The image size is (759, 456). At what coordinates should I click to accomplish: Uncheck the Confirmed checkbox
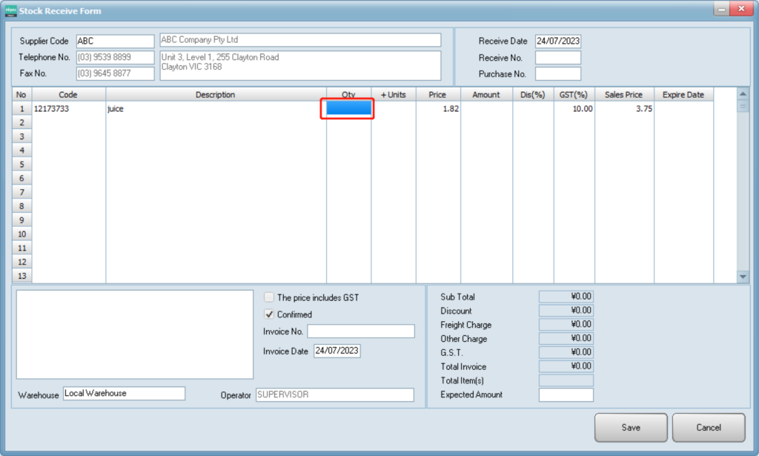coord(270,314)
